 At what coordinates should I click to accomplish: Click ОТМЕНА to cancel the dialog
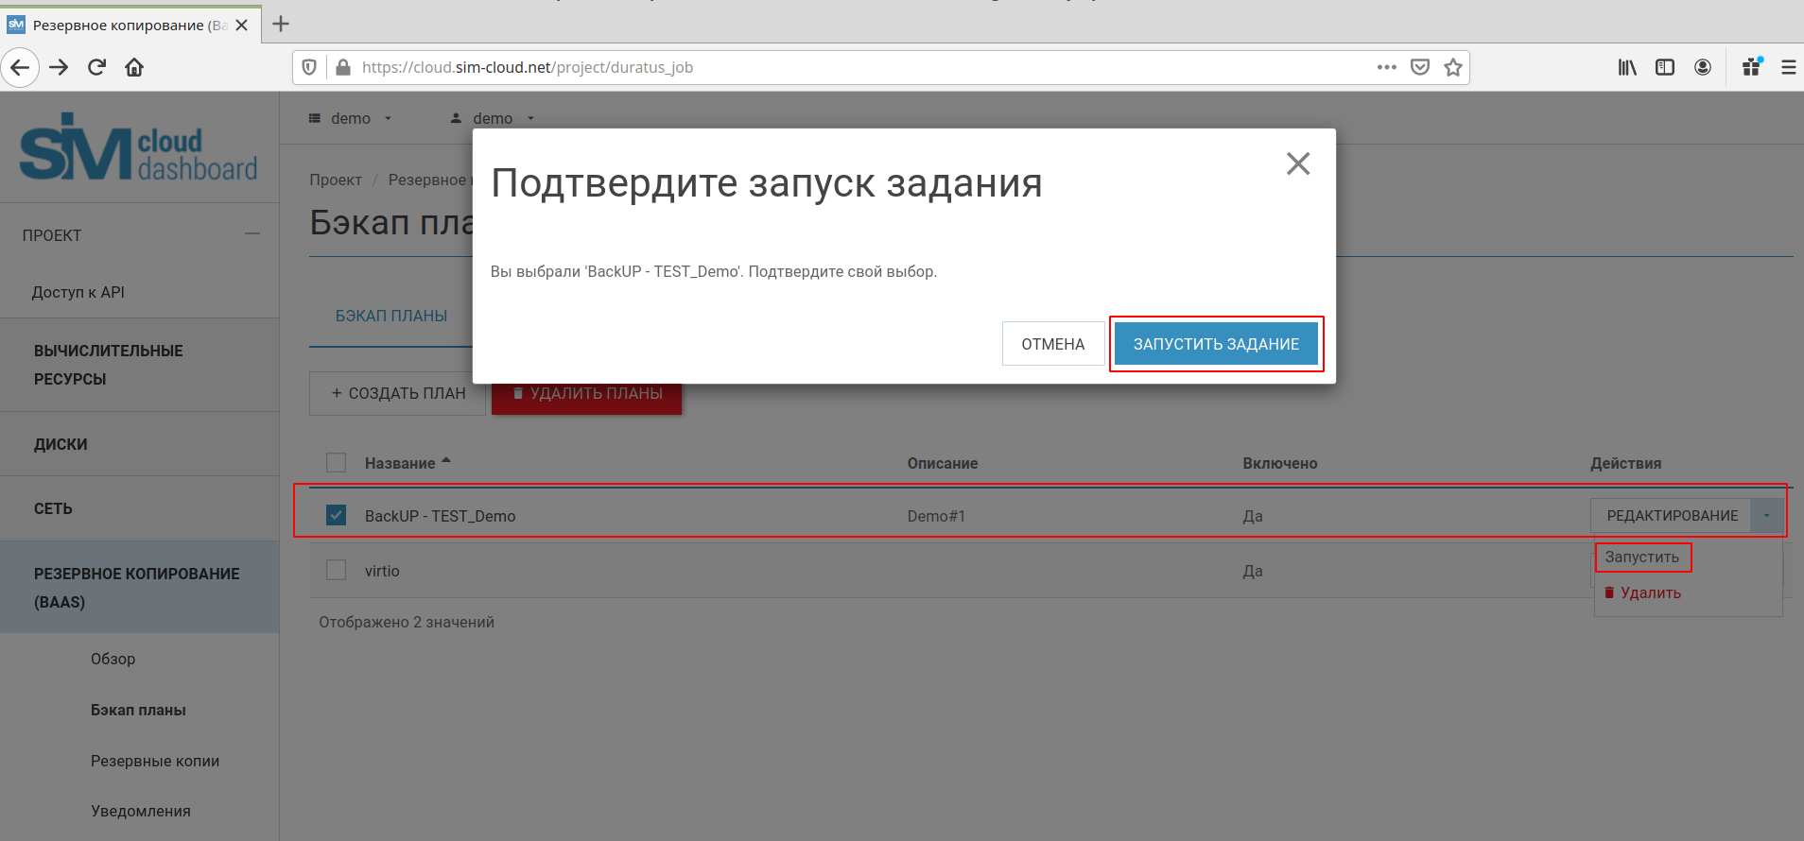1052,344
